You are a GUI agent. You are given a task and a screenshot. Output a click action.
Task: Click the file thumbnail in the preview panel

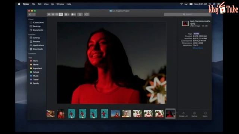(x=185, y=23)
